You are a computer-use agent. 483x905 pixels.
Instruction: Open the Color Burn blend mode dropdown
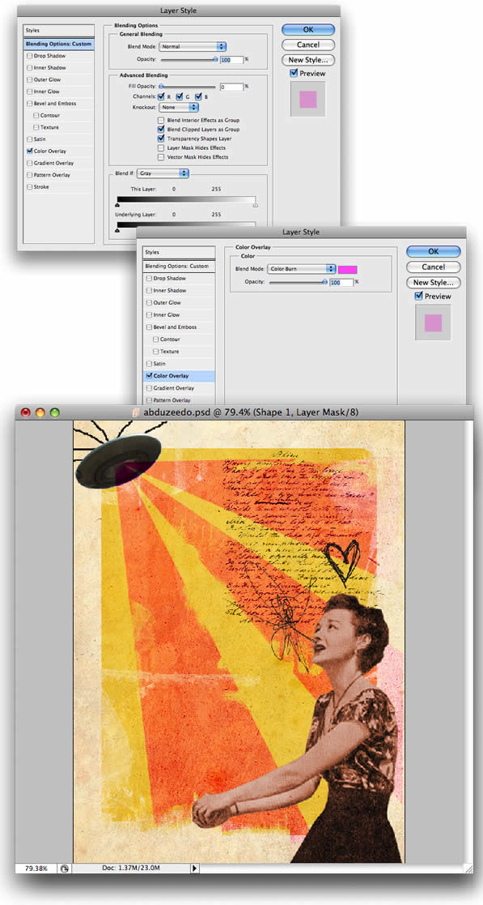[x=302, y=269]
